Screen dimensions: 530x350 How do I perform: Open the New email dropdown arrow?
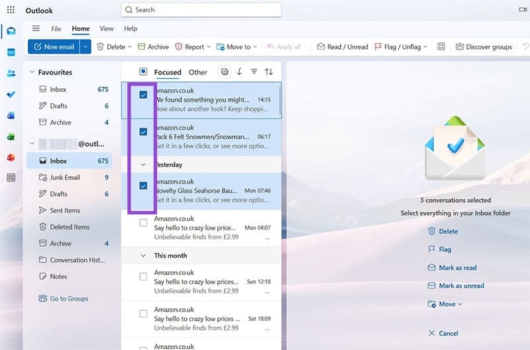[85, 47]
